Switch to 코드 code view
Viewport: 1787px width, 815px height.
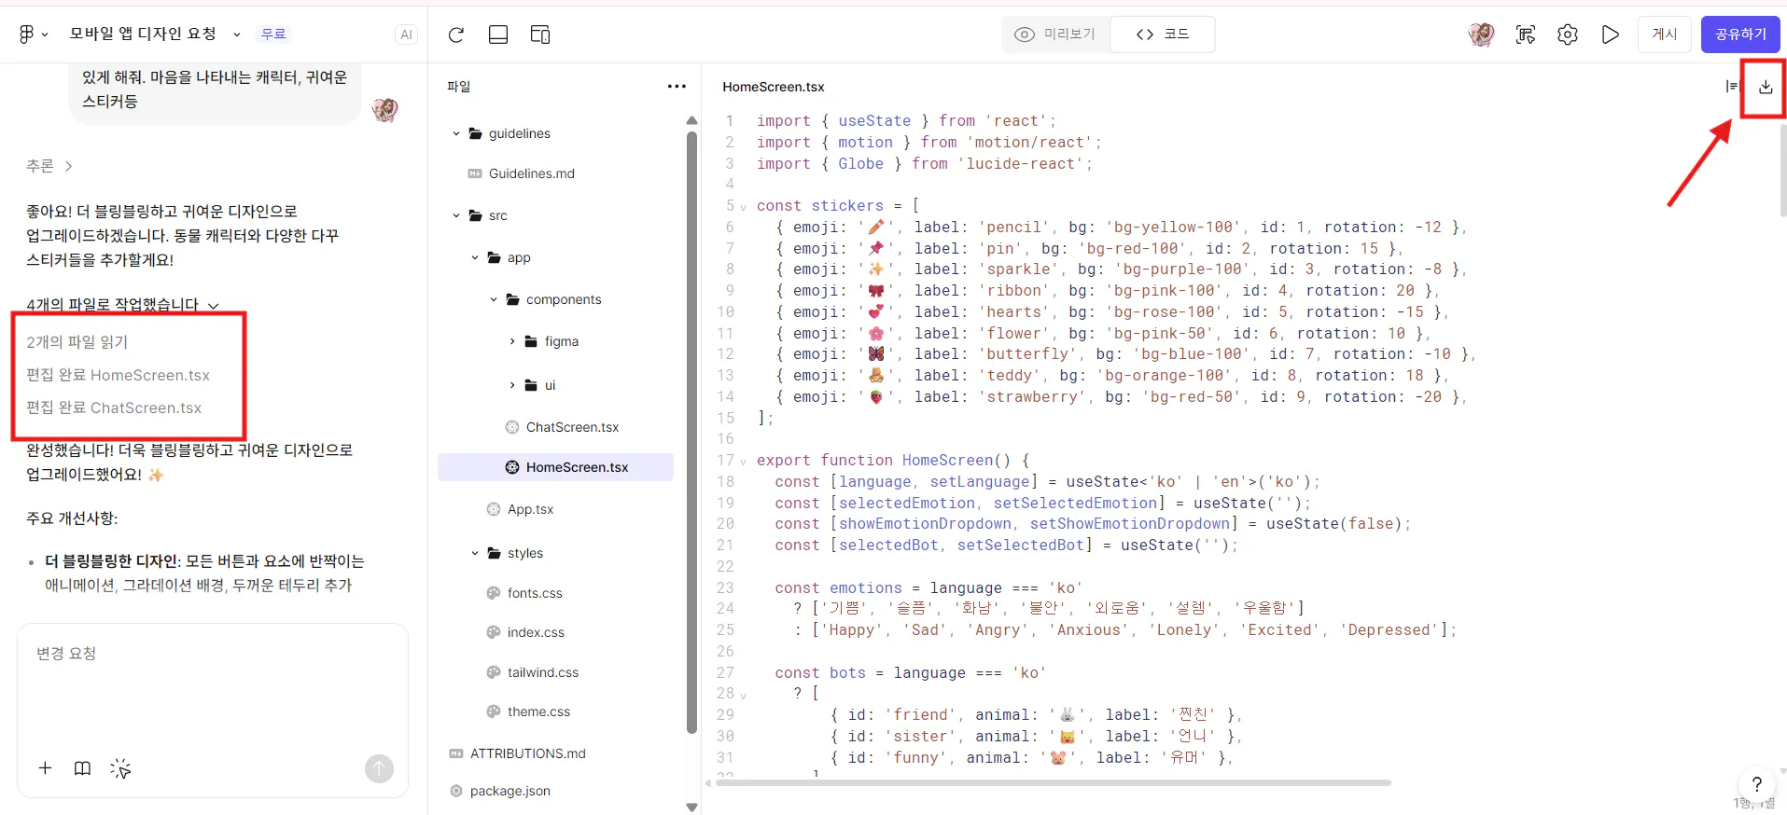pyautogui.click(x=1163, y=35)
